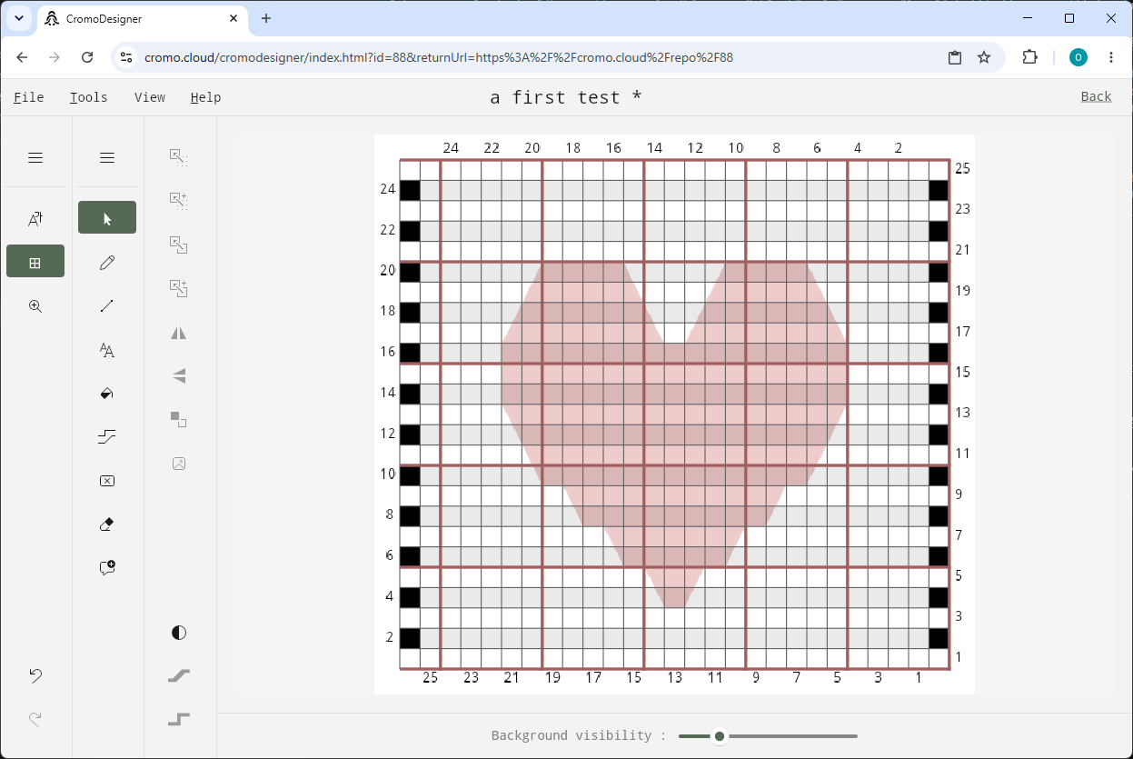
Task: Open the tools column hamburger menu
Action: [x=107, y=158]
